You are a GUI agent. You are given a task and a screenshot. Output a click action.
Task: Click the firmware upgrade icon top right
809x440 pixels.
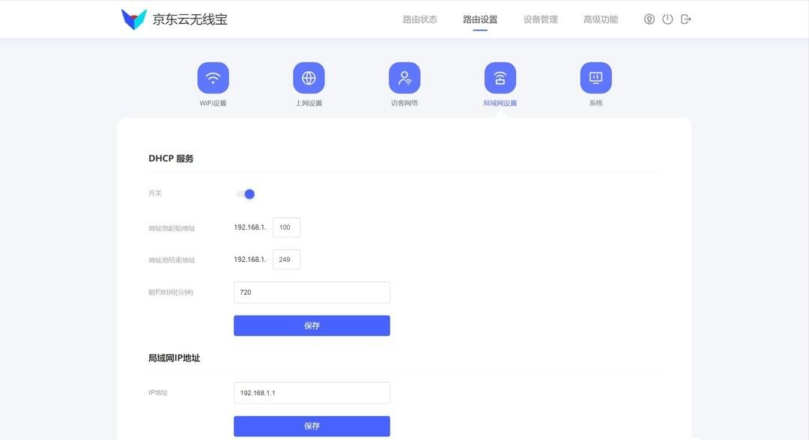[x=649, y=19]
